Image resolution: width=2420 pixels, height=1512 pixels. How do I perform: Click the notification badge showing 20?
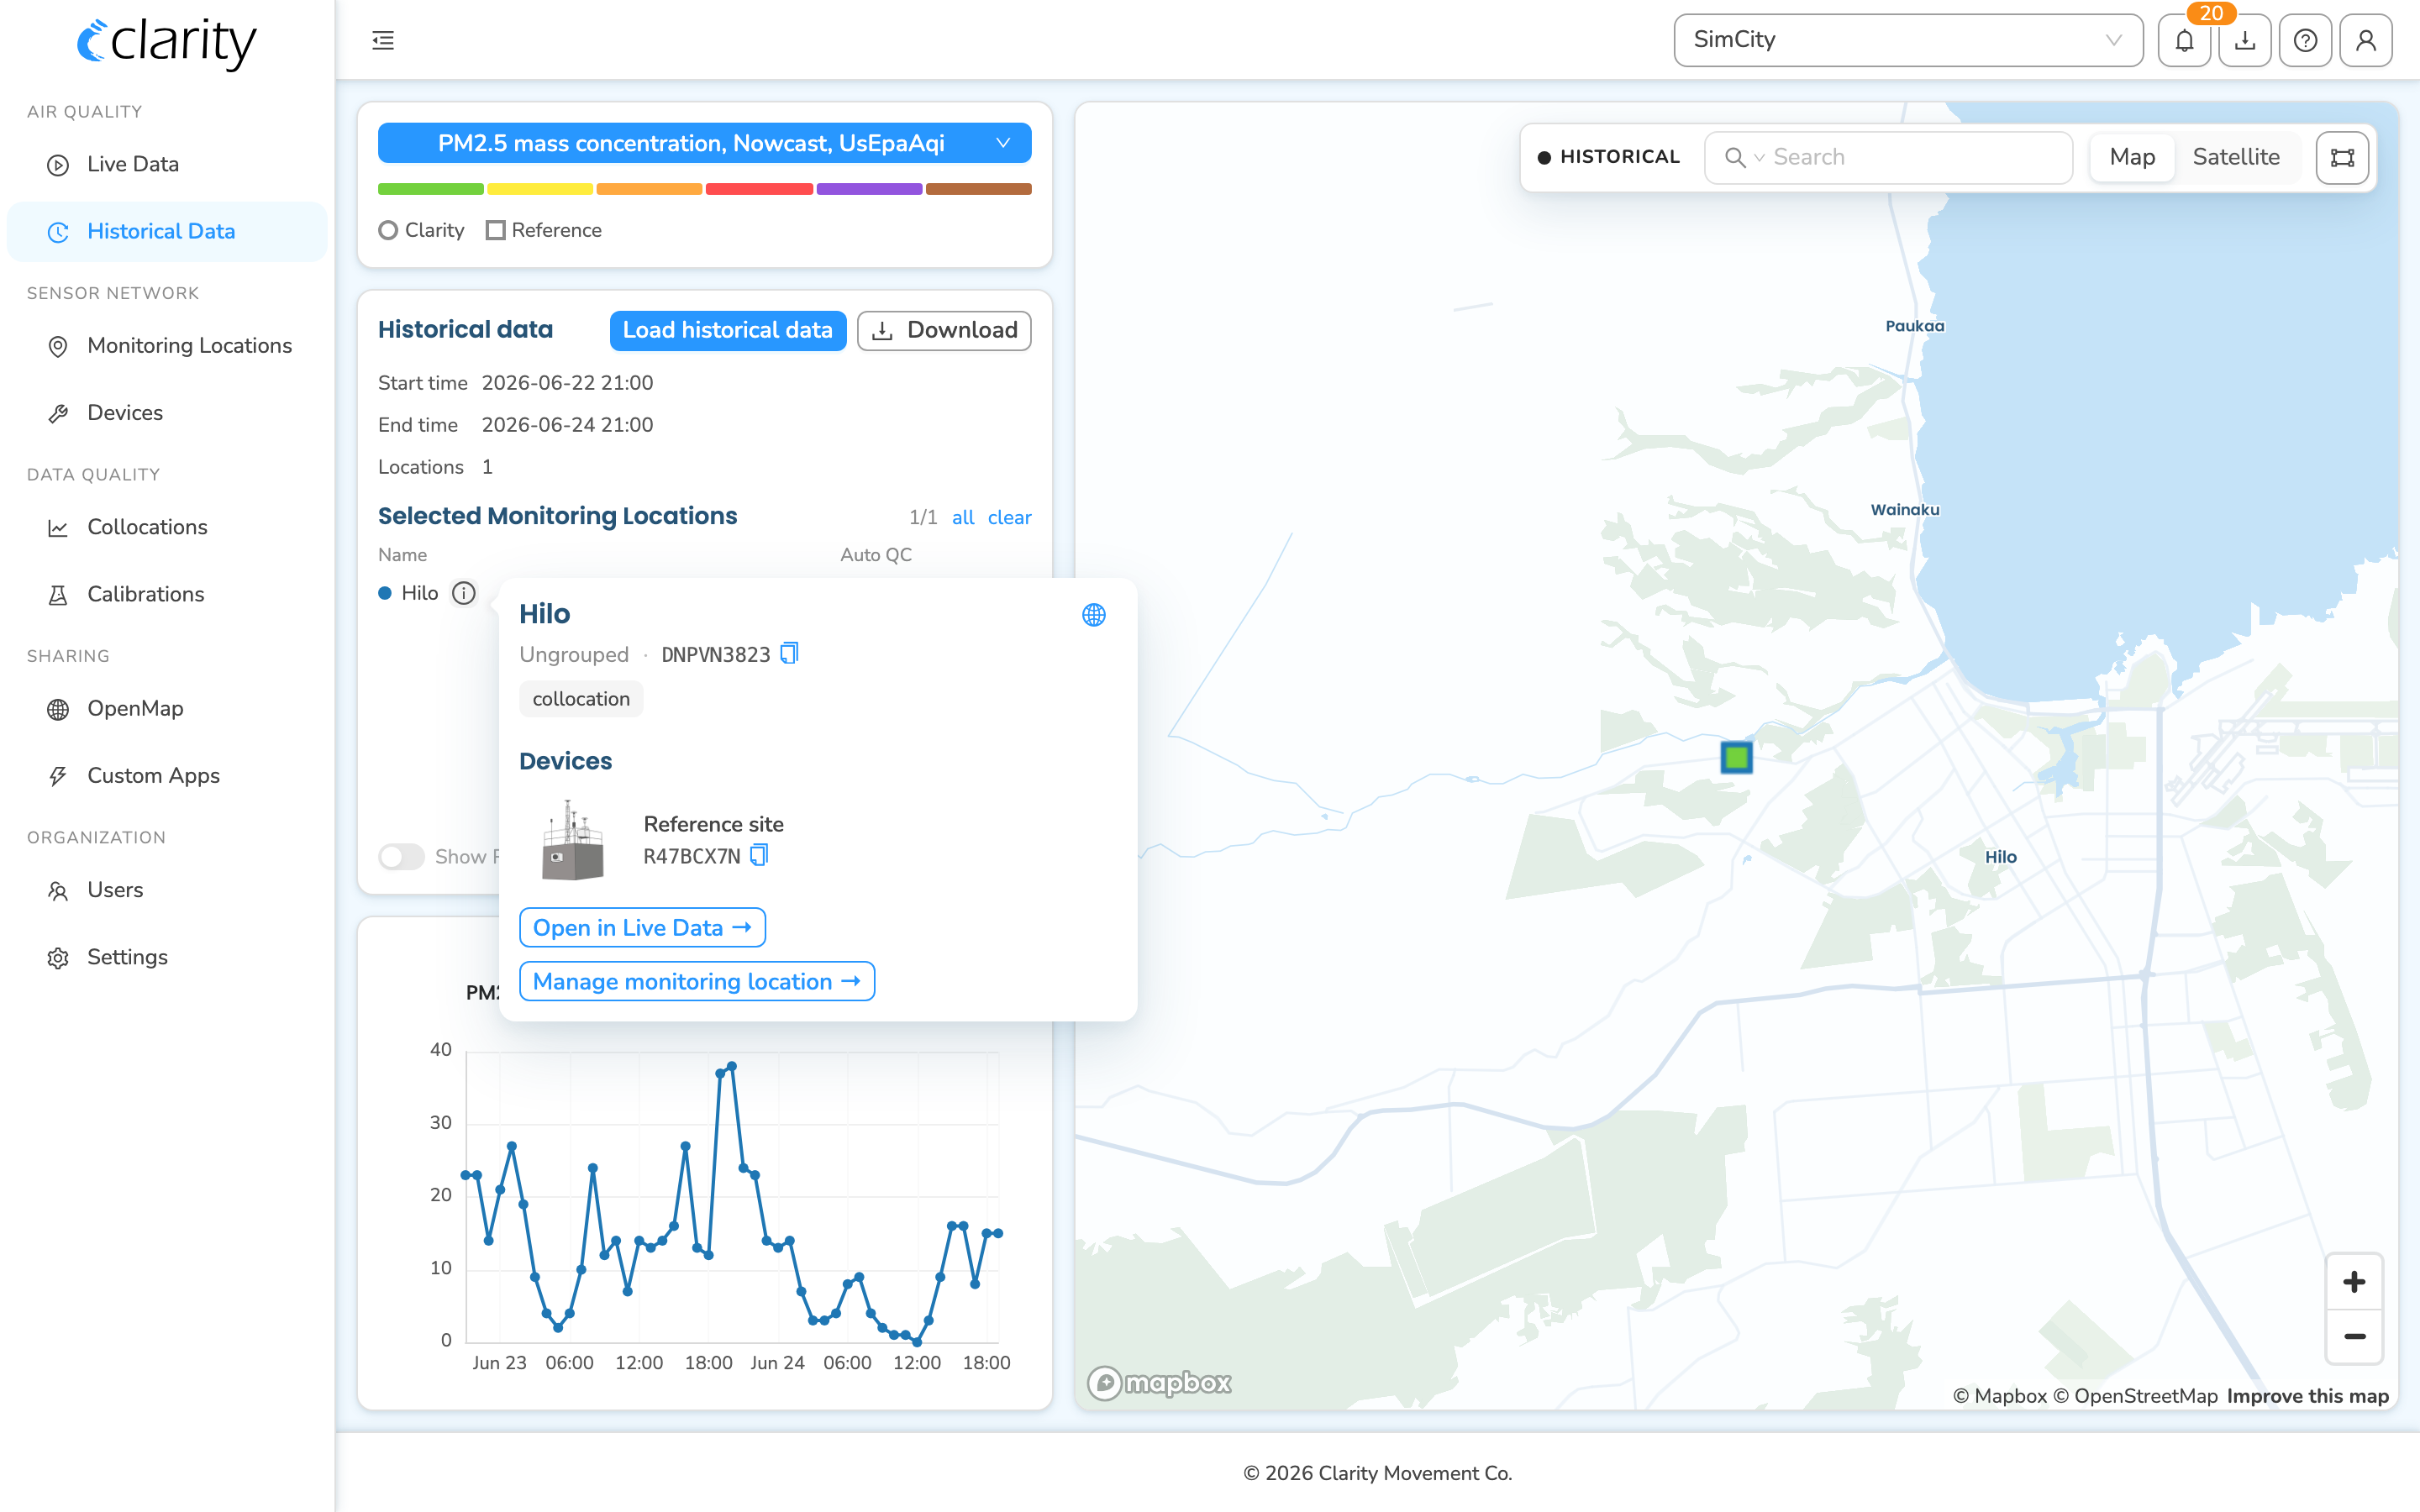click(2211, 13)
